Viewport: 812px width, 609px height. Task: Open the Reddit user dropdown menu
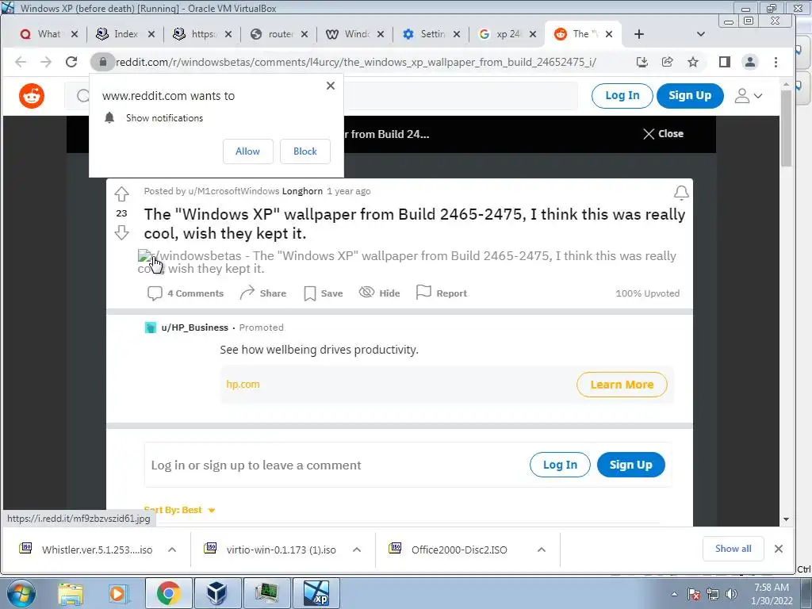pyautogui.click(x=749, y=96)
